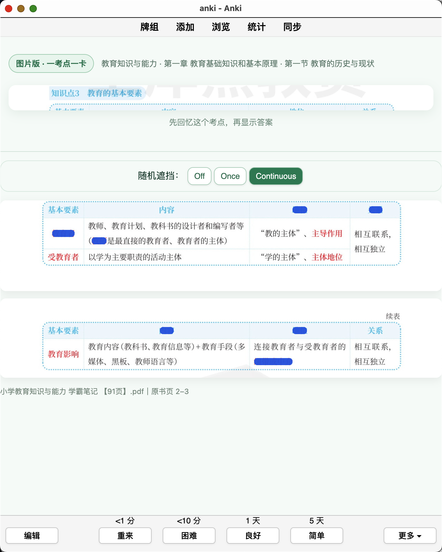Reveal the mask below 连接教育者与受教育者的
Viewport: 442px width, 552px height.
point(273,362)
